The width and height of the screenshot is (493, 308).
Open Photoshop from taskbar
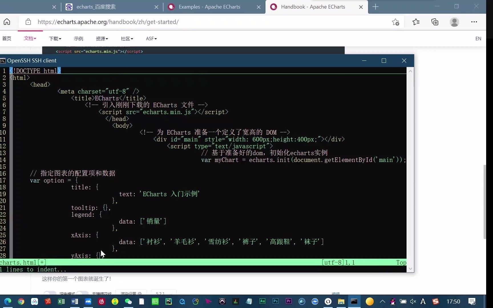pos(276,301)
